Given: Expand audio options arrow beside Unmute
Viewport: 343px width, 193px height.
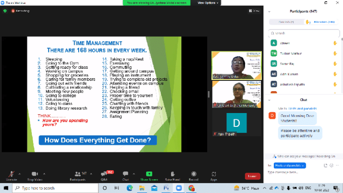Looking at the screenshot, I should (x=19, y=172).
